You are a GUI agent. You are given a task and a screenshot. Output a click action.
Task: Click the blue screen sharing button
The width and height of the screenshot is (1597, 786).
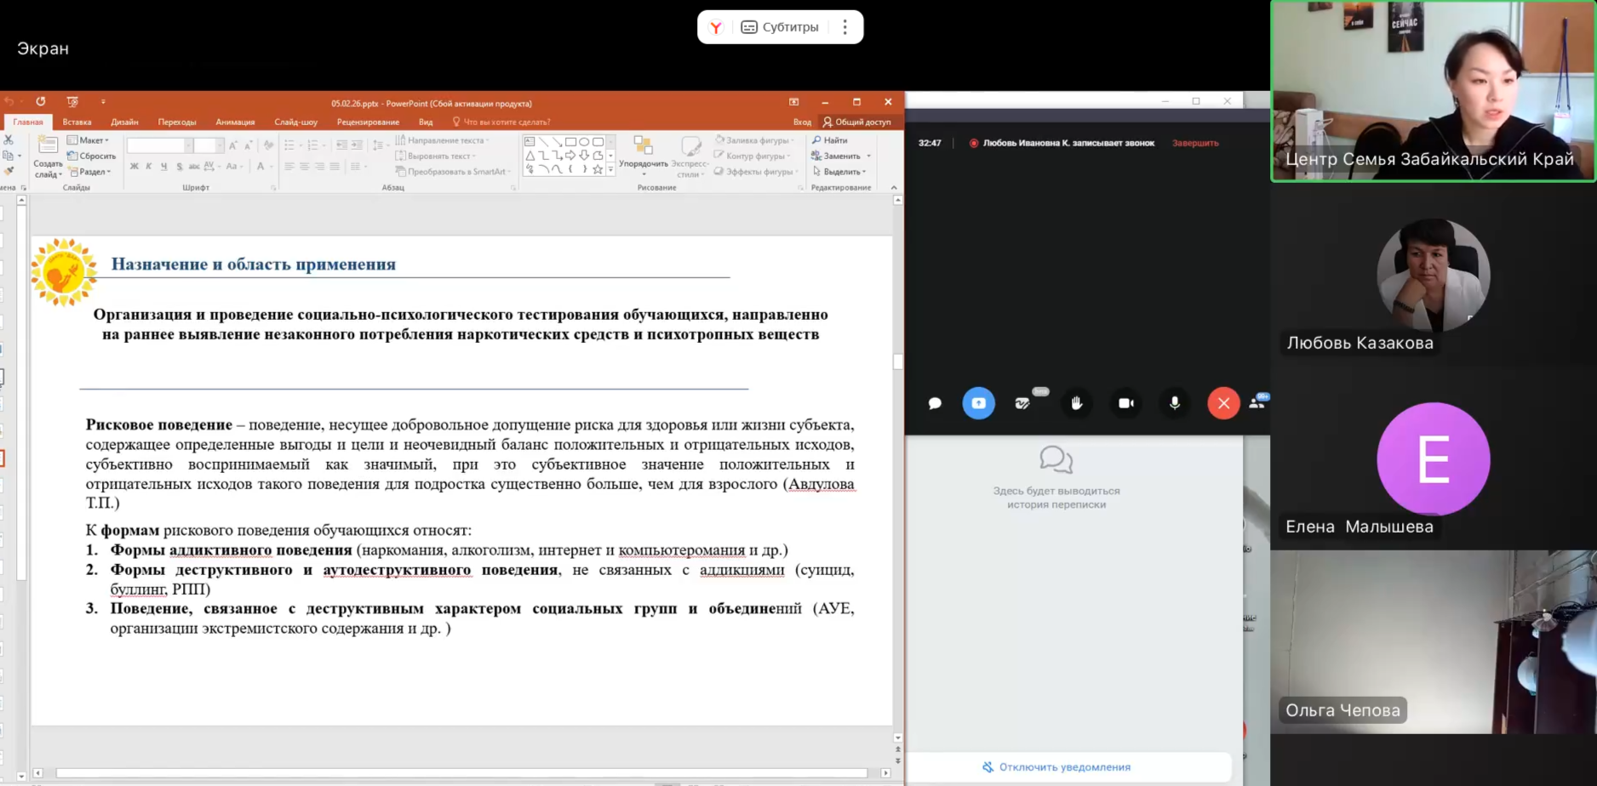point(978,403)
